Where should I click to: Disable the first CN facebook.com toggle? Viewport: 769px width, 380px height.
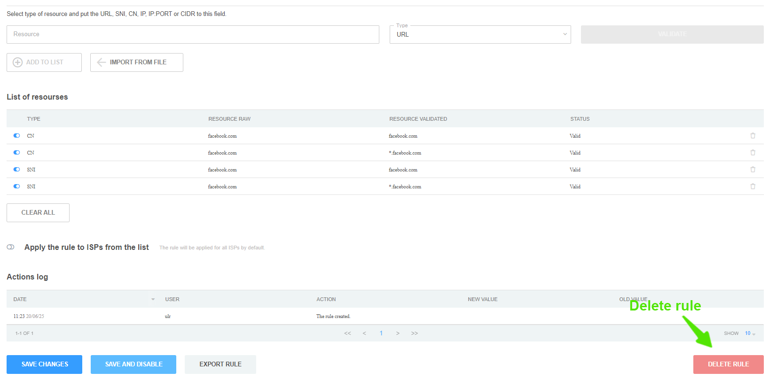coord(17,136)
